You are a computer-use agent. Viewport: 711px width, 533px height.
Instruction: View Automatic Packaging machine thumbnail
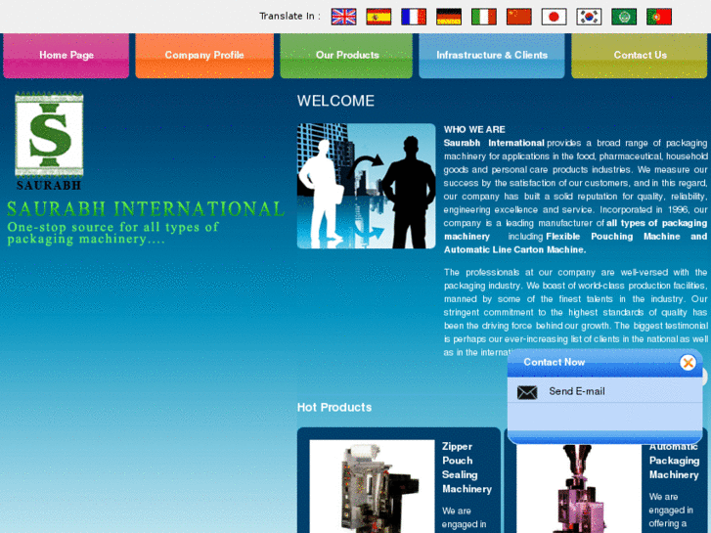coord(579,488)
